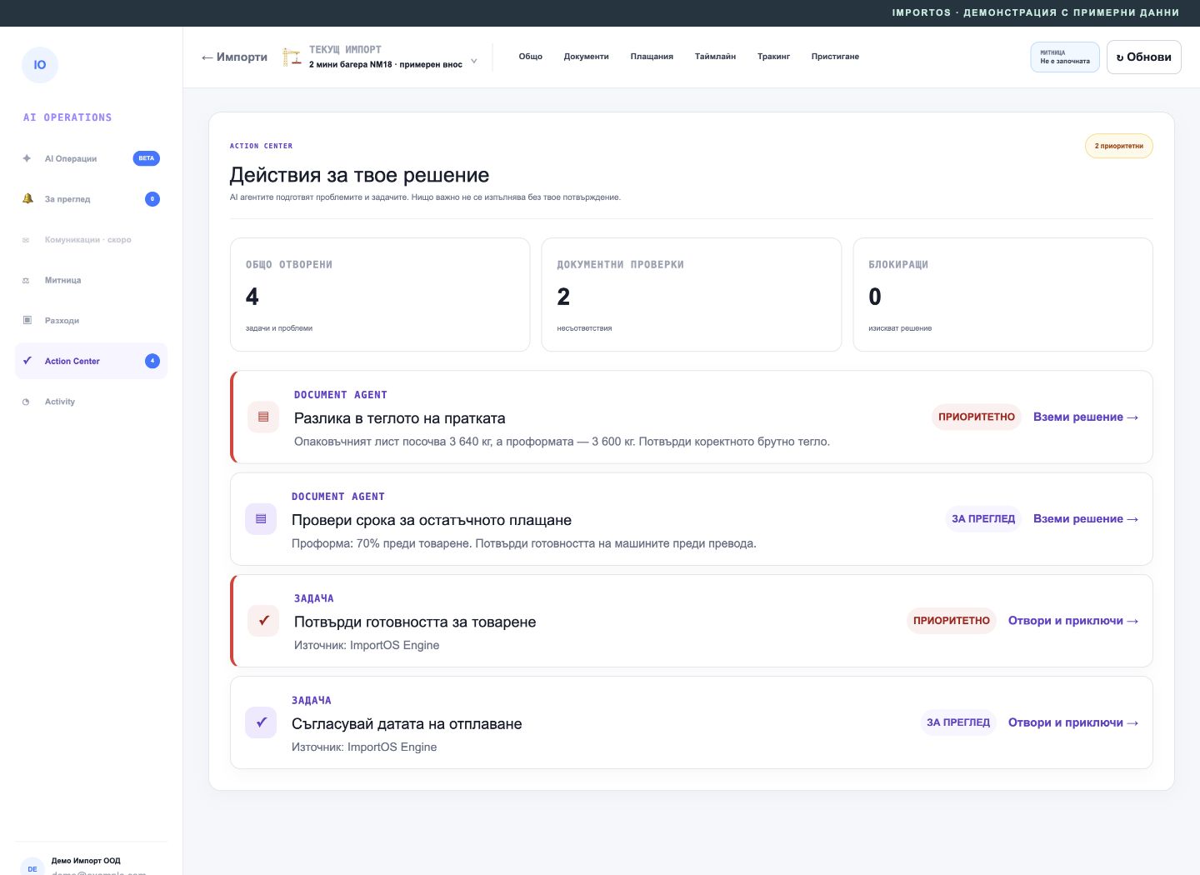Image resolution: width=1200 pixels, height=875 pixels.
Task: Open Митница sidebar item
Action: point(91,280)
